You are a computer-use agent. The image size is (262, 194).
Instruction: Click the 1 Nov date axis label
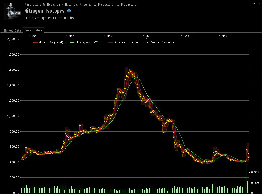(x=223, y=36)
